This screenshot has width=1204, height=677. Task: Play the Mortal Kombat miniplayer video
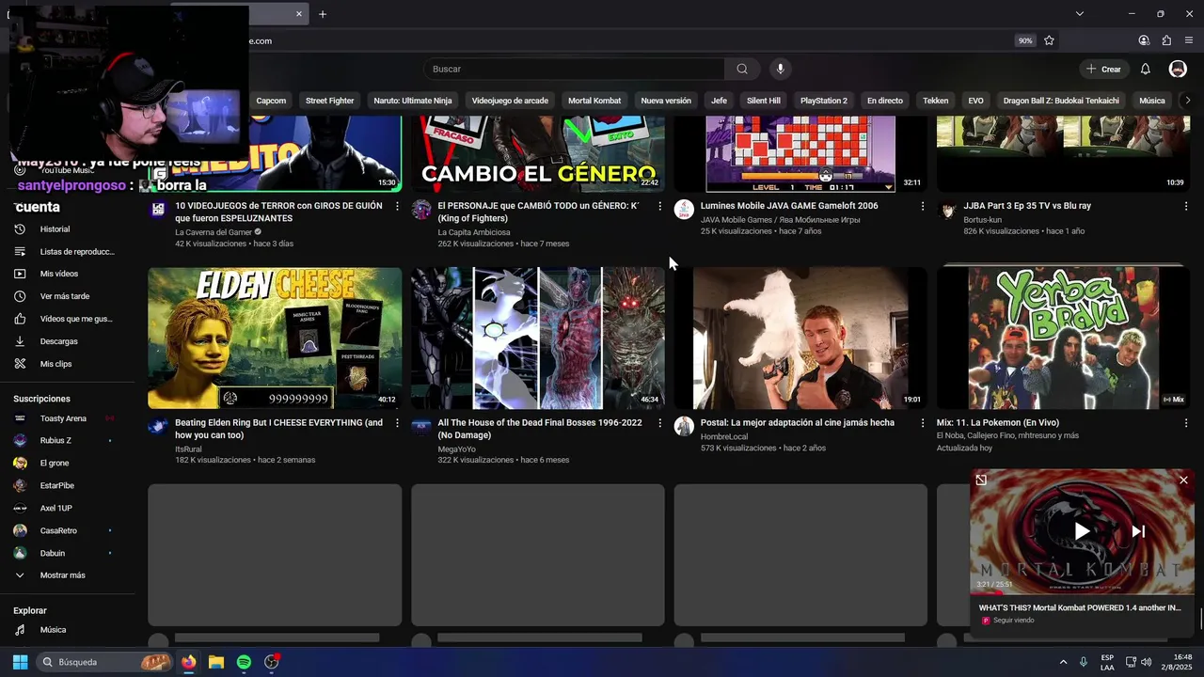[x=1082, y=531]
